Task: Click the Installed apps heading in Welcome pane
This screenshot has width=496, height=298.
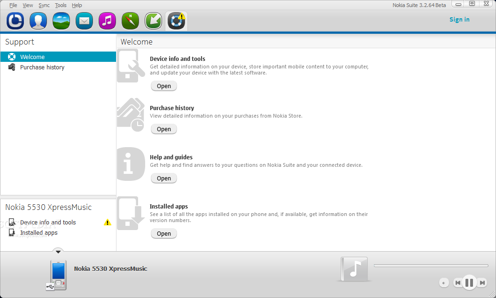Action: [x=169, y=207]
